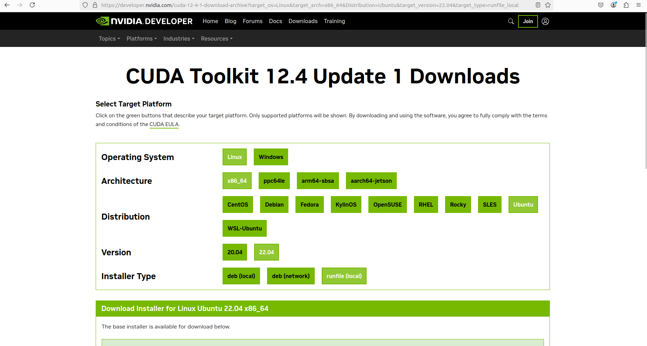647x346 pixels.
Task: Click the CUDA Toolkit 12.4 Update 1 Downloads heading
Action: (x=323, y=76)
